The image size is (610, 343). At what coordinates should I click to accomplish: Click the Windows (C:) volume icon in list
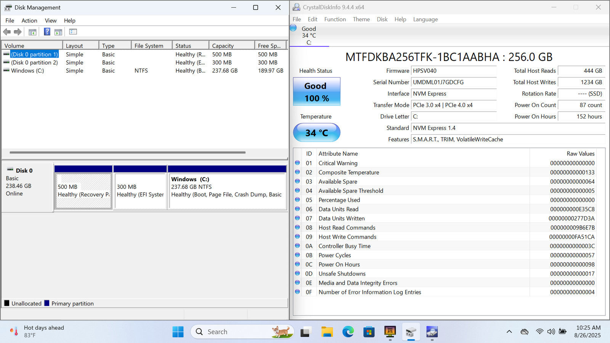click(6, 70)
